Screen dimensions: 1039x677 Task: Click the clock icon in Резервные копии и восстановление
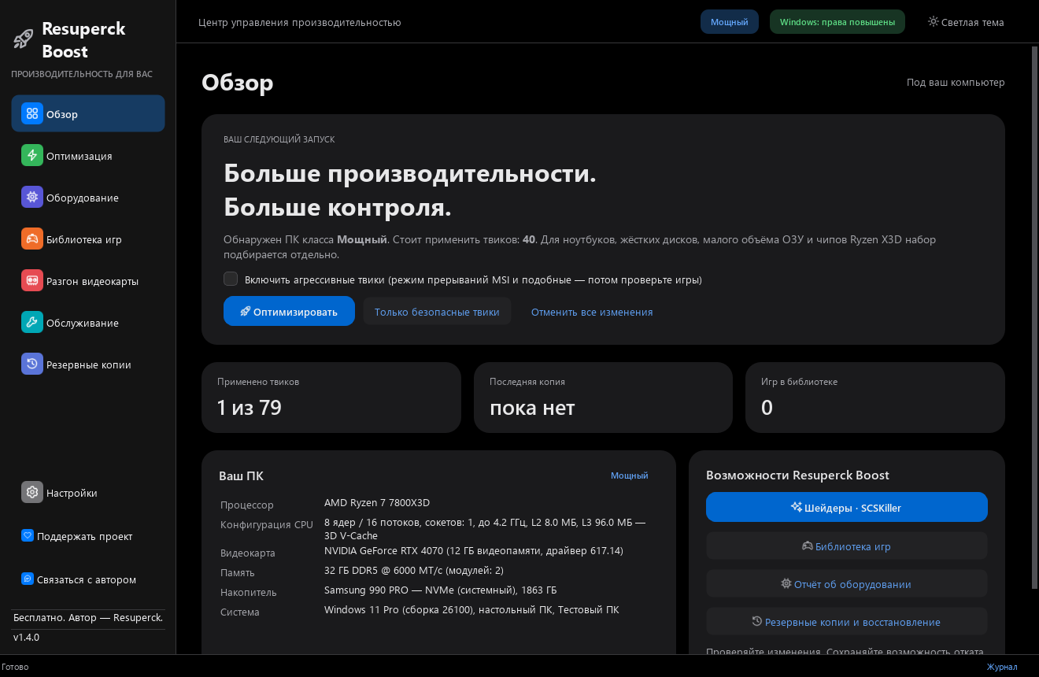pyautogui.click(x=757, y=622)
